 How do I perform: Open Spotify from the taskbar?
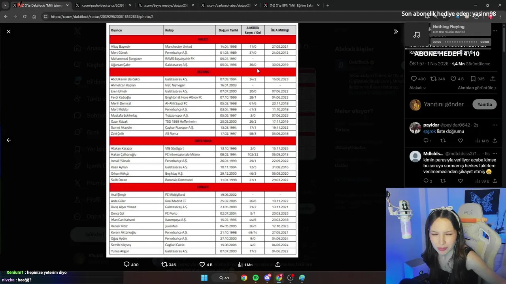click(x=256, y=278)
